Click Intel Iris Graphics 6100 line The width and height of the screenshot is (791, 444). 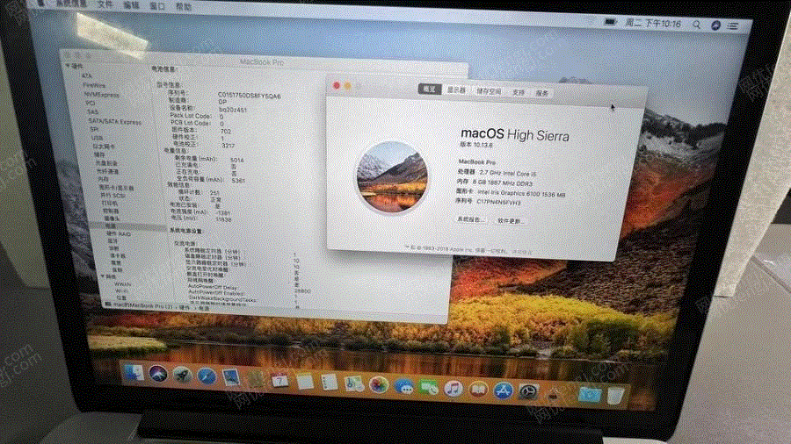click(x=511, y=192)
